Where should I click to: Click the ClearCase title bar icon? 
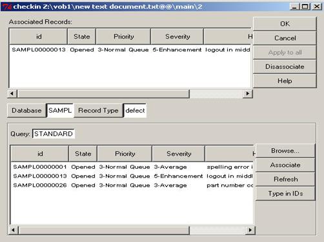[x=7, y=6]
